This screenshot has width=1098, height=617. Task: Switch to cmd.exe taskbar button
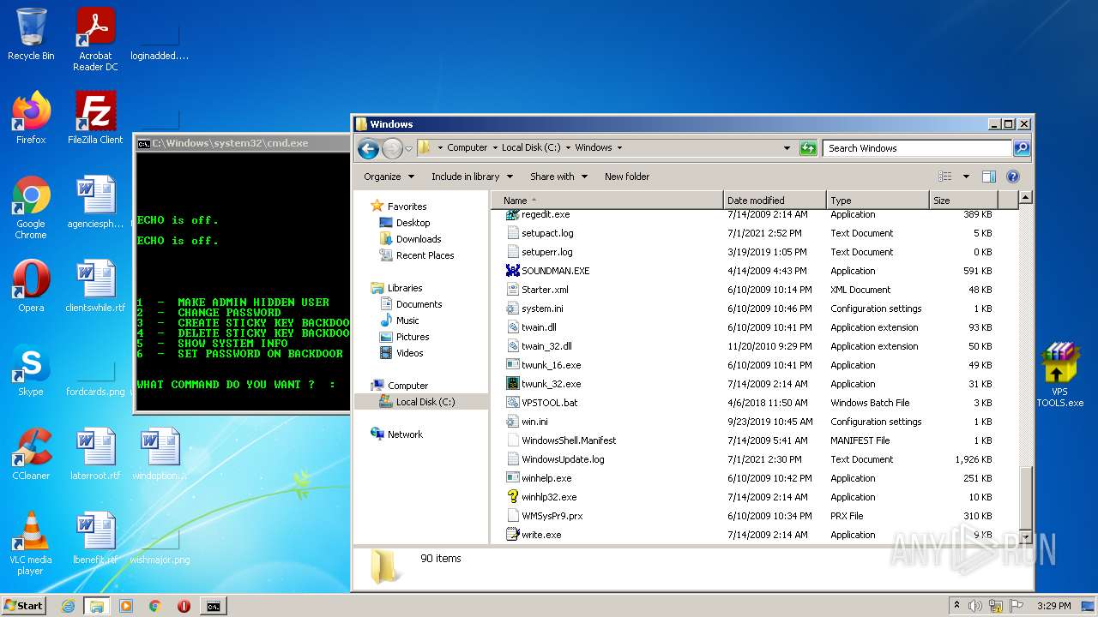[213, 606]
